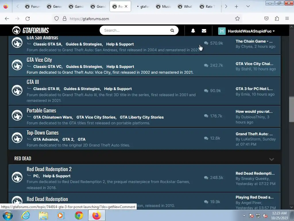Image resolution: width=294 pixels, height=221 pixels.
Task: Open the Portable Games forum title
Action: pos(41,110)
